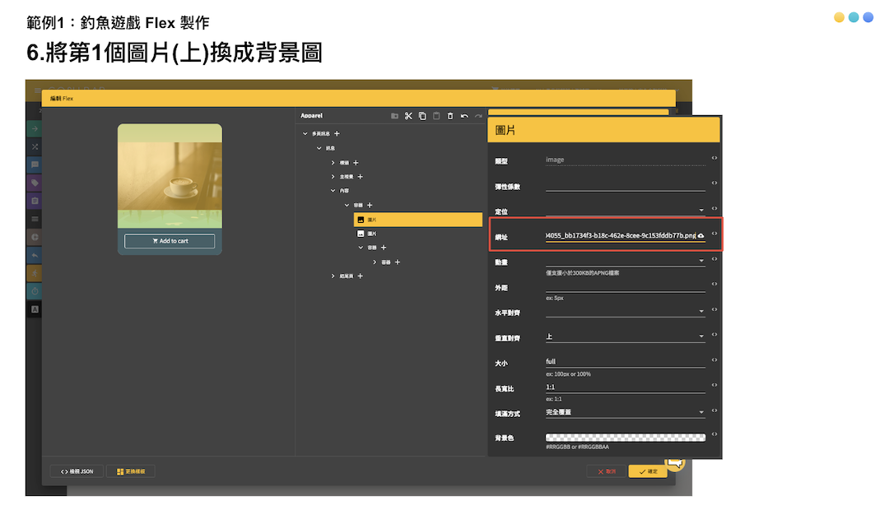
Task: Click the plus icon beside 主視覺
Action: point(360,177)
